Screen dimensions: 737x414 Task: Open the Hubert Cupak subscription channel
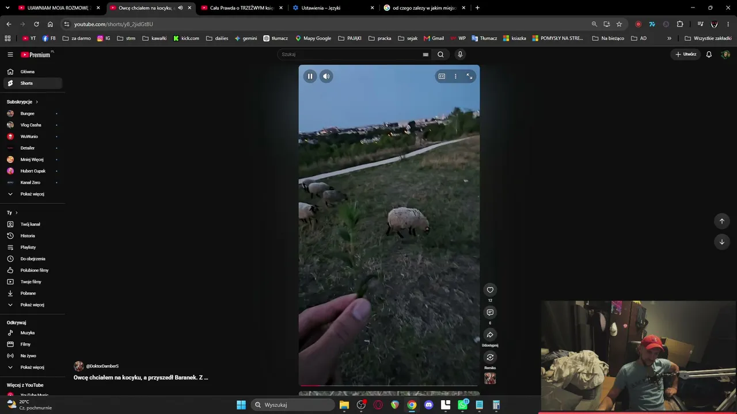[x=33, y=171]
